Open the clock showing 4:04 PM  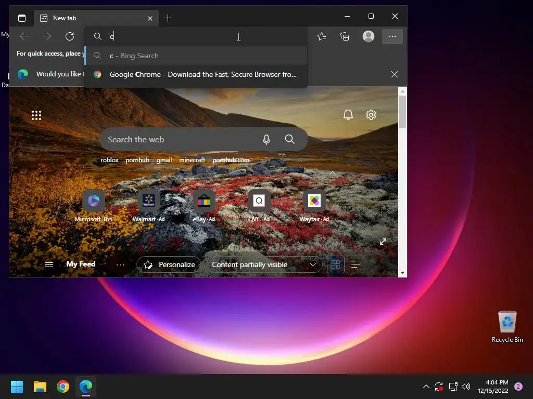click(493, 387)
